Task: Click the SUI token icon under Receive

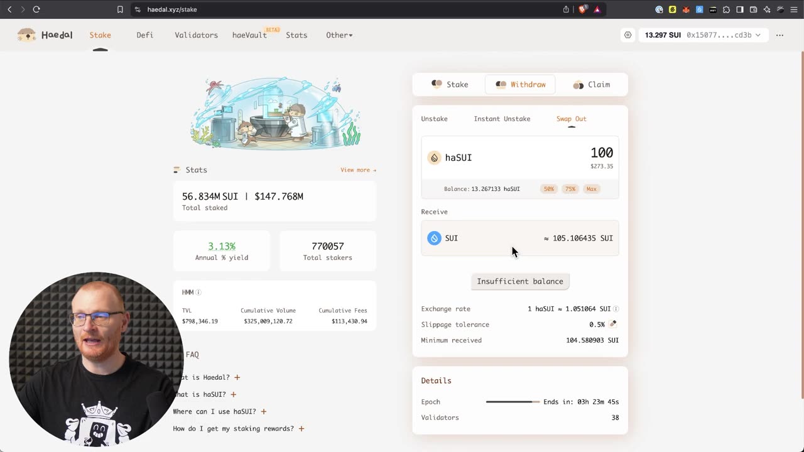Action: 434,238
